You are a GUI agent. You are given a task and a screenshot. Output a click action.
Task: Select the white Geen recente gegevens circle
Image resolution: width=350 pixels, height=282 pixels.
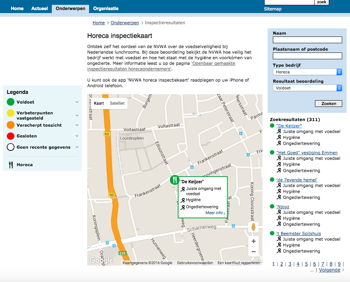pos(10,147)
